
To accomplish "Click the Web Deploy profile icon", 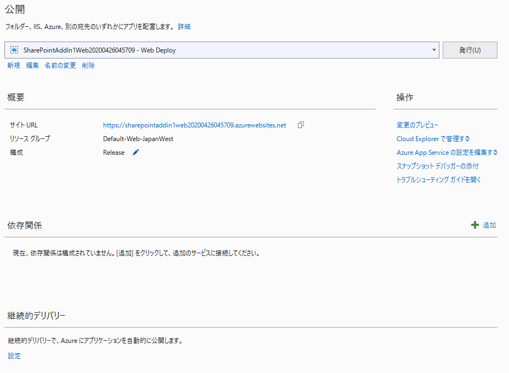I will pos(15,50).
